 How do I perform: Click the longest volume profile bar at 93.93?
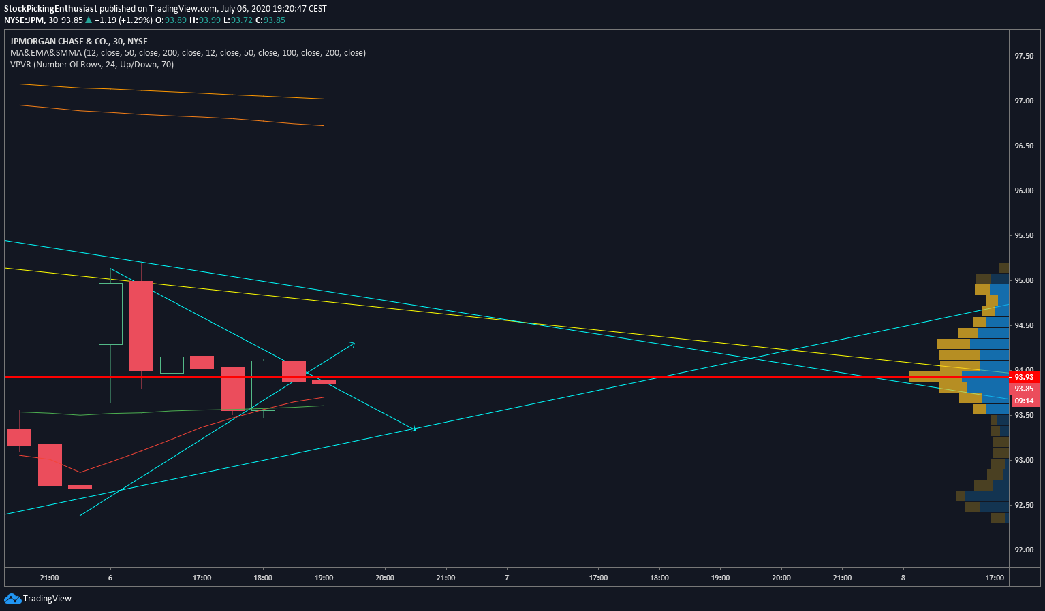click(959, 376)
